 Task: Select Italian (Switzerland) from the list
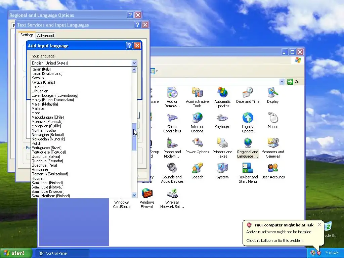click(81, 74)
